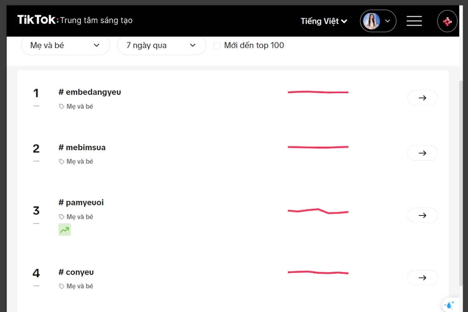The width and height of the screenshot is (468, 312).
Task: Click rank number 2
Action: (36, 149)
